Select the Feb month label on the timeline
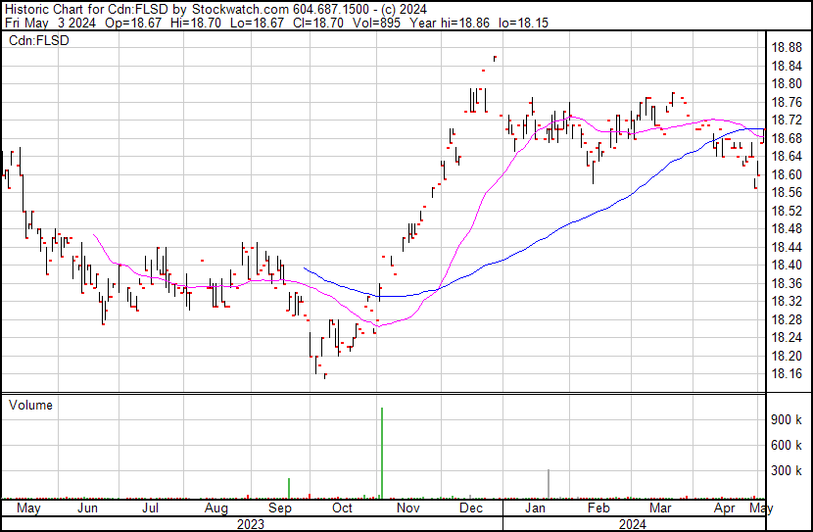 tap(598, 509)
